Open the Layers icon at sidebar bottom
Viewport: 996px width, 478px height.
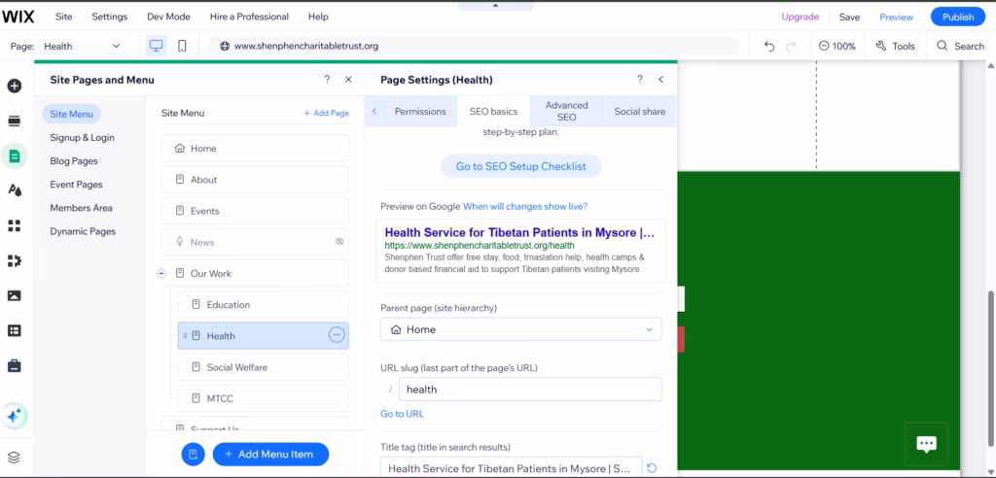pyautogui.click(x=14, y=457)
